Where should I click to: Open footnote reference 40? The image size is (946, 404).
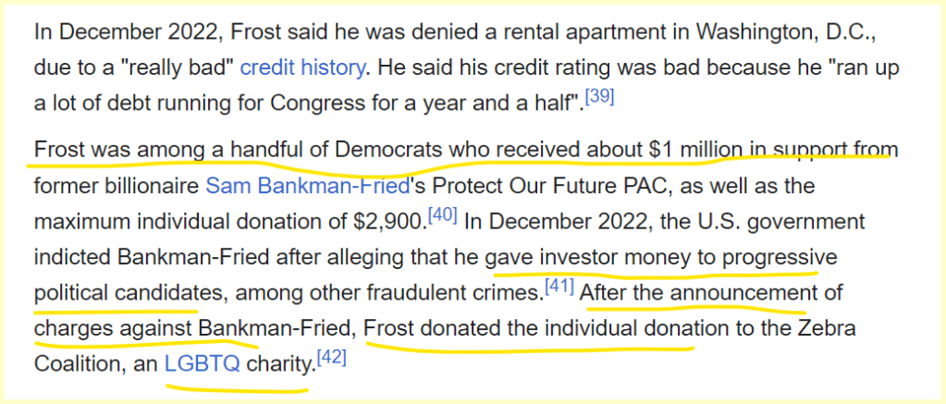[x=444, y=214]
